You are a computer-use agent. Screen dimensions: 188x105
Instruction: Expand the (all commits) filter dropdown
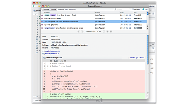[70, 9]
